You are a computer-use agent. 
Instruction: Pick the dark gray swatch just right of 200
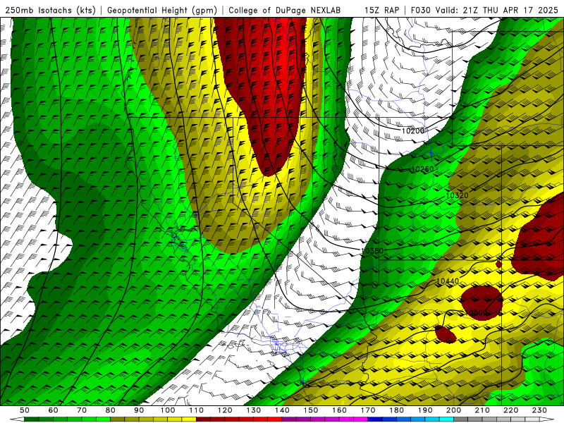click(x=461, y=419)
